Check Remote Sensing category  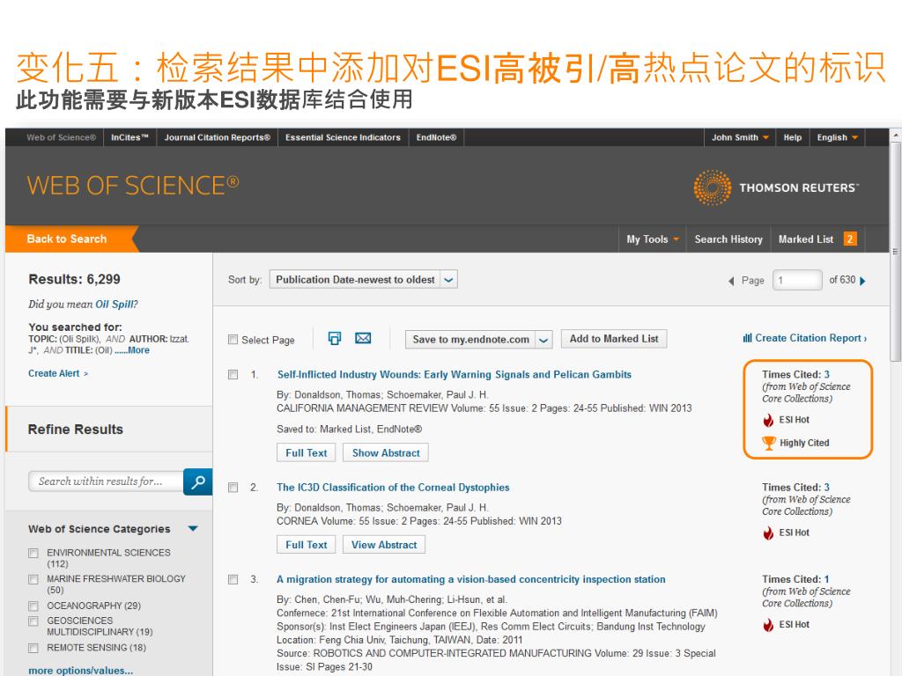click(x=33, y=649)
